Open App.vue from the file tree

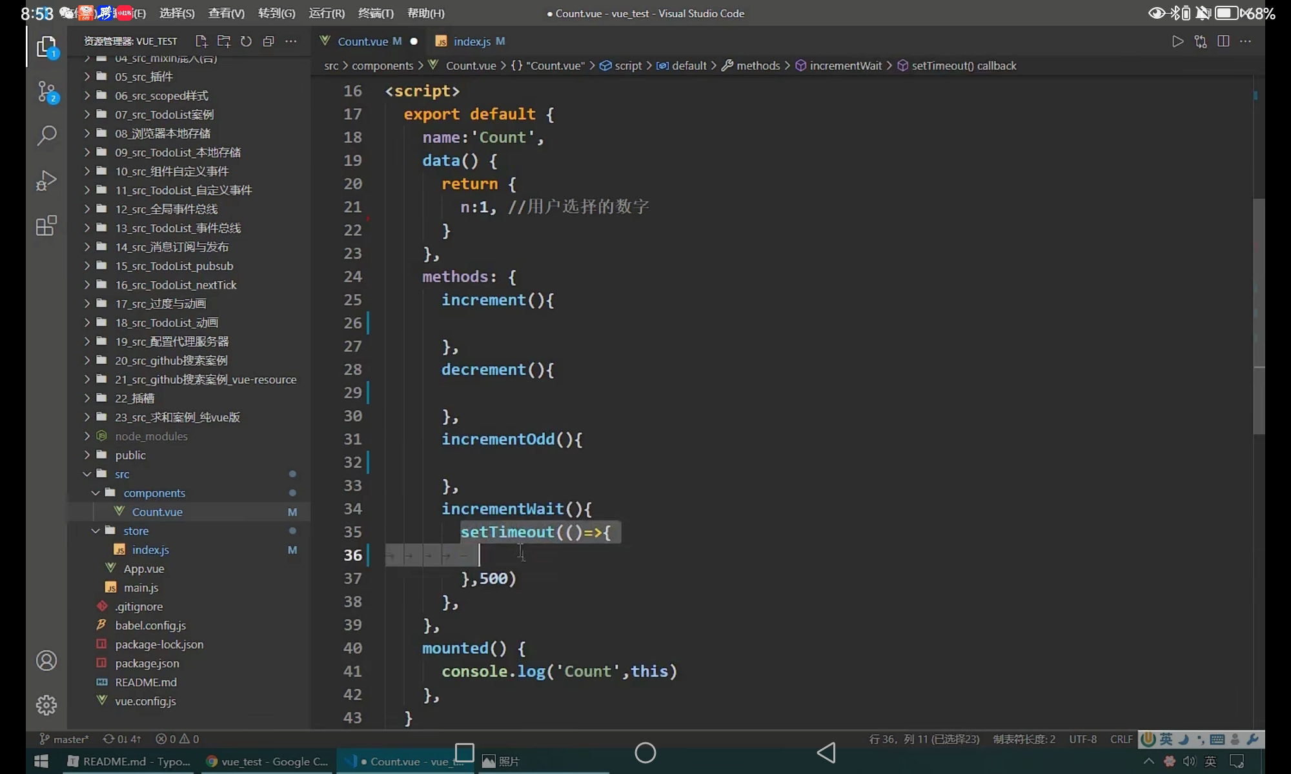143,569
